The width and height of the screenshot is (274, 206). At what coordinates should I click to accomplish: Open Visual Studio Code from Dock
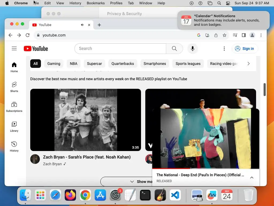coord(175,195)
